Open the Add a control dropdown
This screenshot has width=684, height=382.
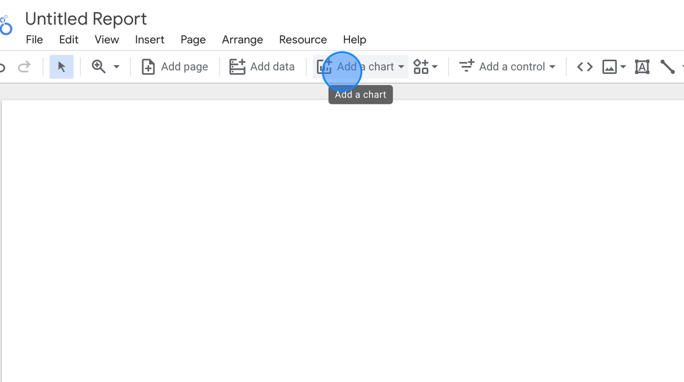pyautogui.click(x=507, y=67)
